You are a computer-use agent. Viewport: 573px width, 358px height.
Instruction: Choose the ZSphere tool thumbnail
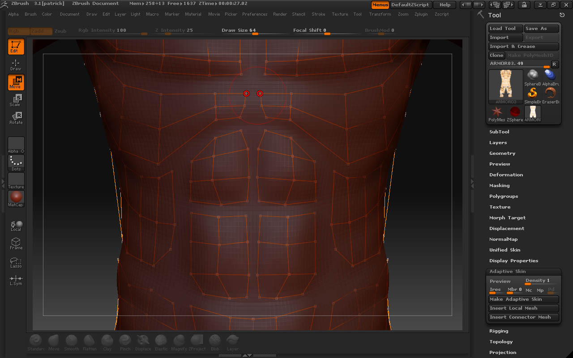pyautogui.click(x=515, y=114)
